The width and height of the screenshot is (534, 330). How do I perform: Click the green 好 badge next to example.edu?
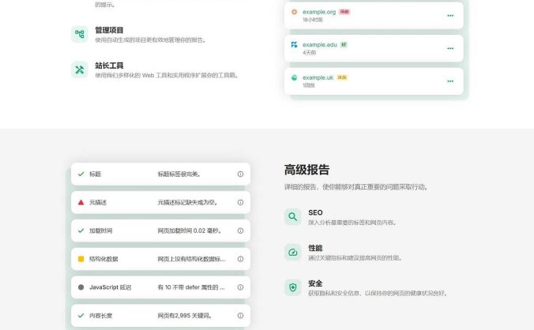pyautogui.click(x=344, y=44)
